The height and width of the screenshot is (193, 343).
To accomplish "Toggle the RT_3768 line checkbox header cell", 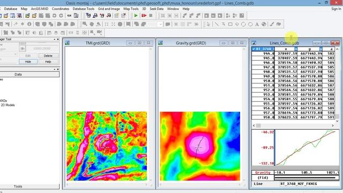I will click(263, 49).
